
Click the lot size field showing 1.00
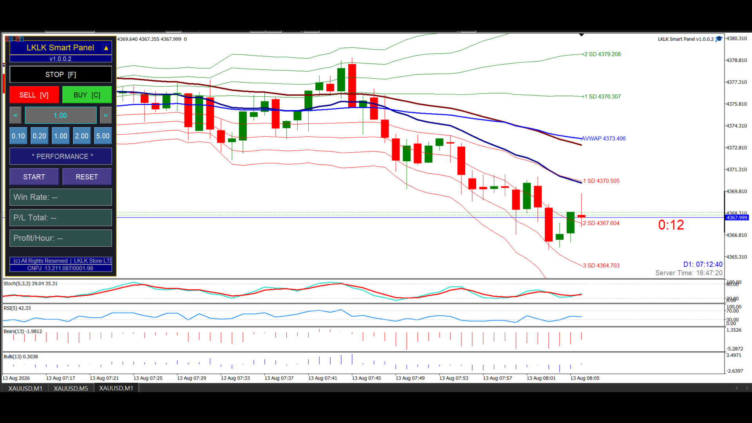tap(61, 116)
